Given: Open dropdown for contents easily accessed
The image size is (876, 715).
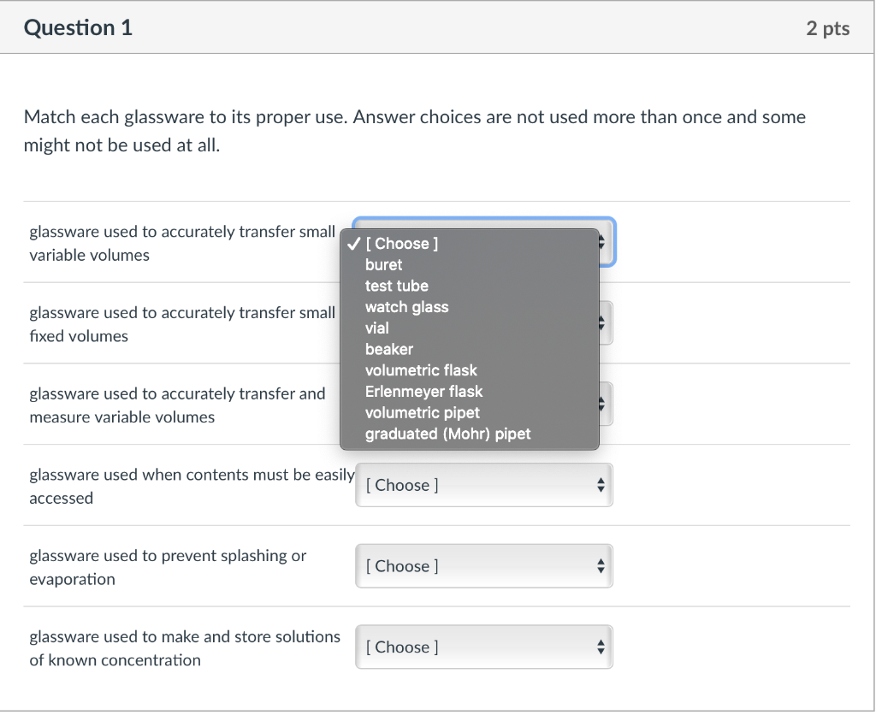Looking at the screenshot, I should (484, 485).
